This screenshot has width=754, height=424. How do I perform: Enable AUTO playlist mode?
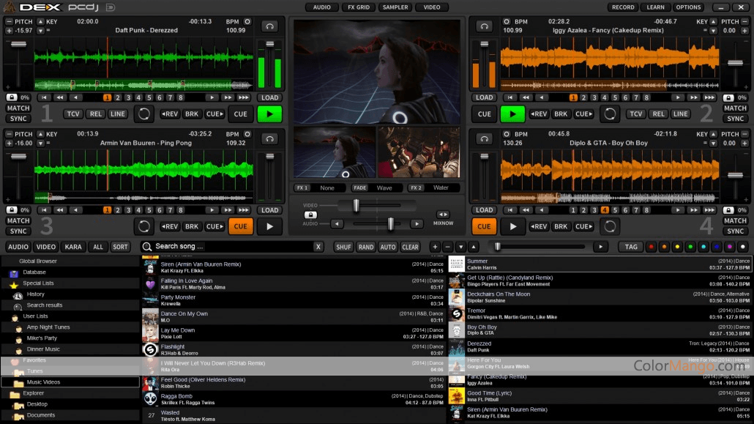click(x=387, y=247)
